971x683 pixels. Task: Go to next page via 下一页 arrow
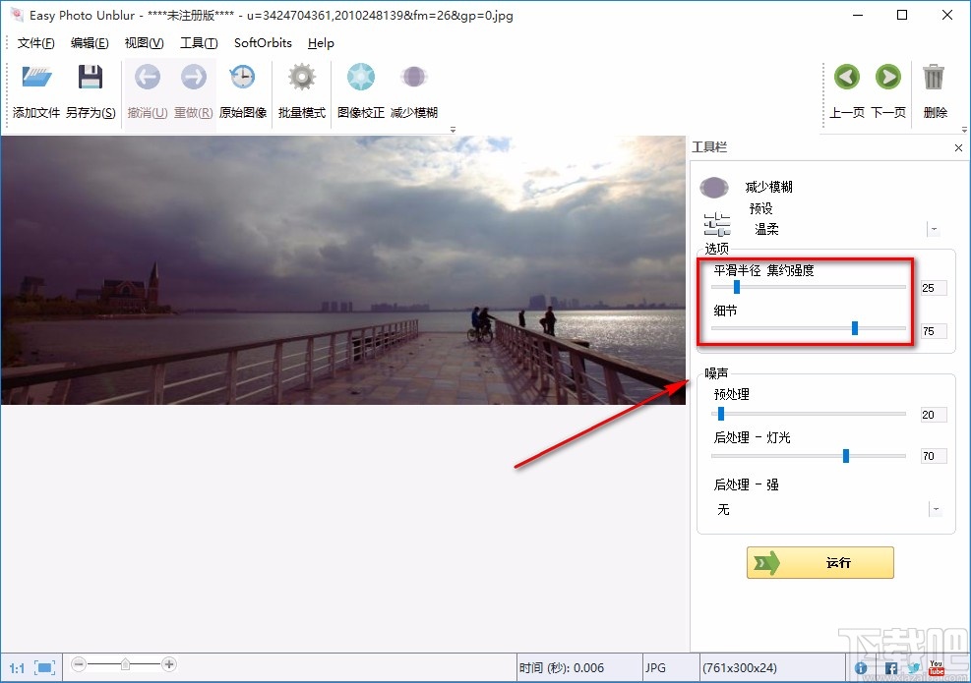[889, 77]
